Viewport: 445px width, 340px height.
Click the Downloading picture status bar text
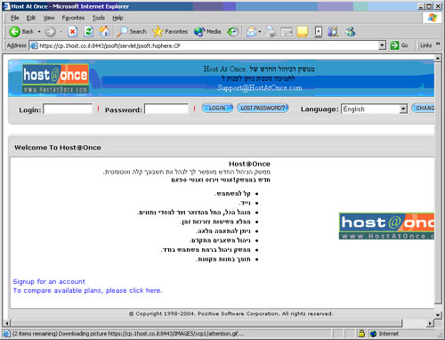tap(128, 334)
